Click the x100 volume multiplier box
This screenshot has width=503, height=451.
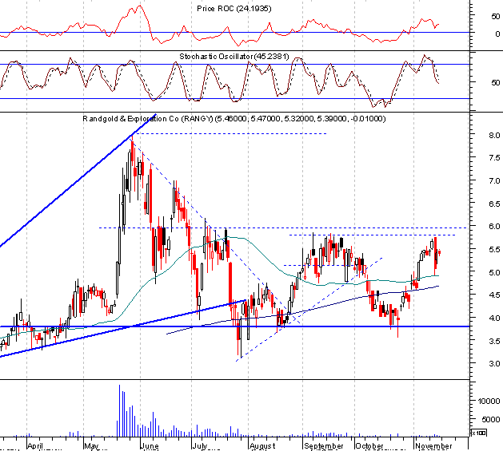tap(478, 433)
